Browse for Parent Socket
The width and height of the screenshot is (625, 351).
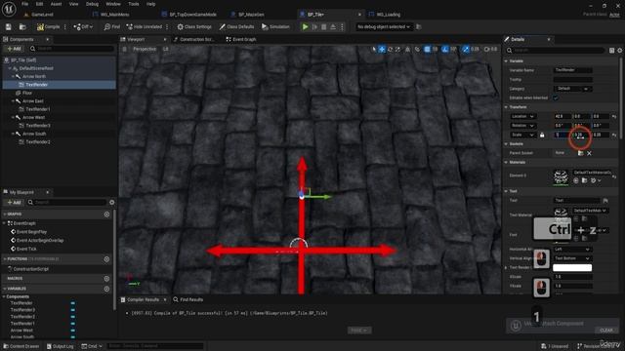point(581,153)
